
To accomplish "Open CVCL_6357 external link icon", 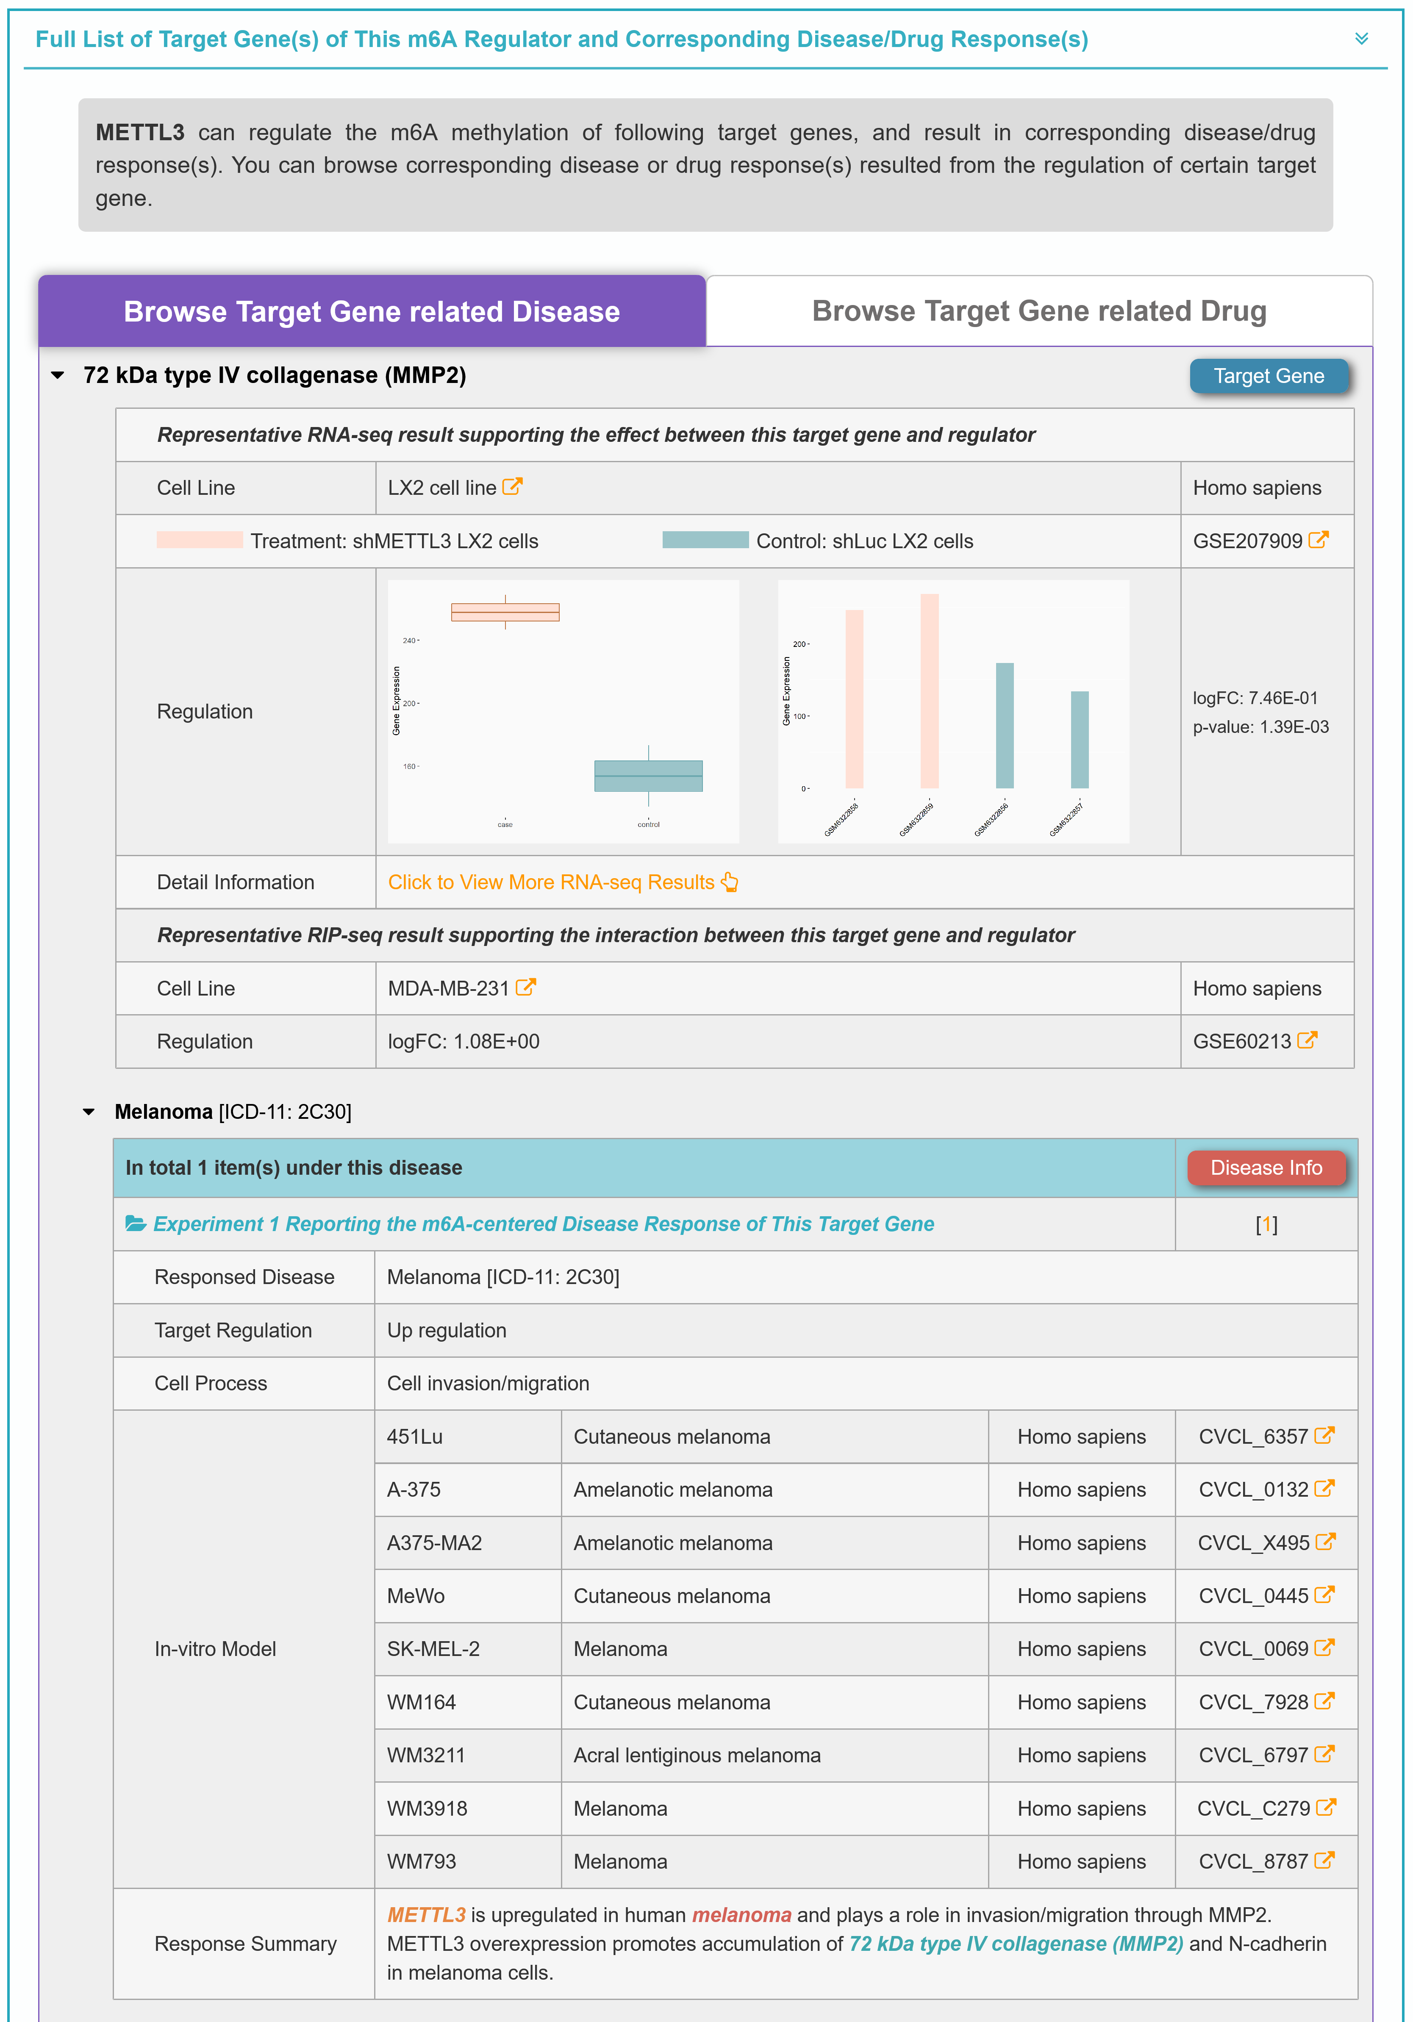I will [1324, 1435].
